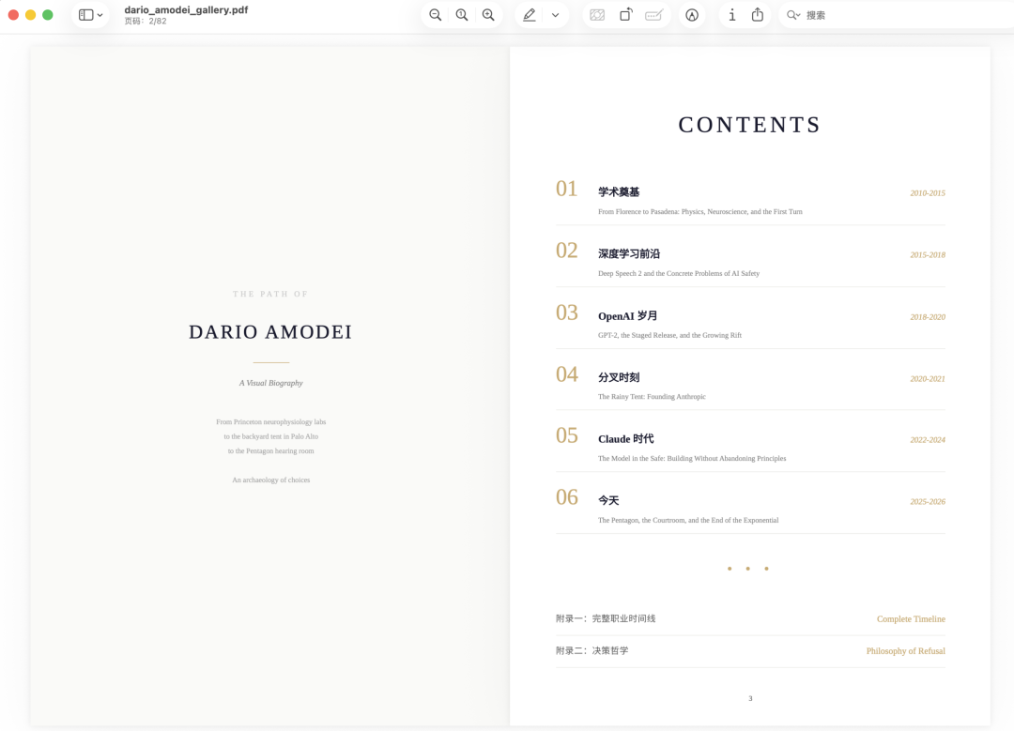Open search options magnifier dropdown
This screenshot has height=731, width=1014.
click(x=793, y=15)
